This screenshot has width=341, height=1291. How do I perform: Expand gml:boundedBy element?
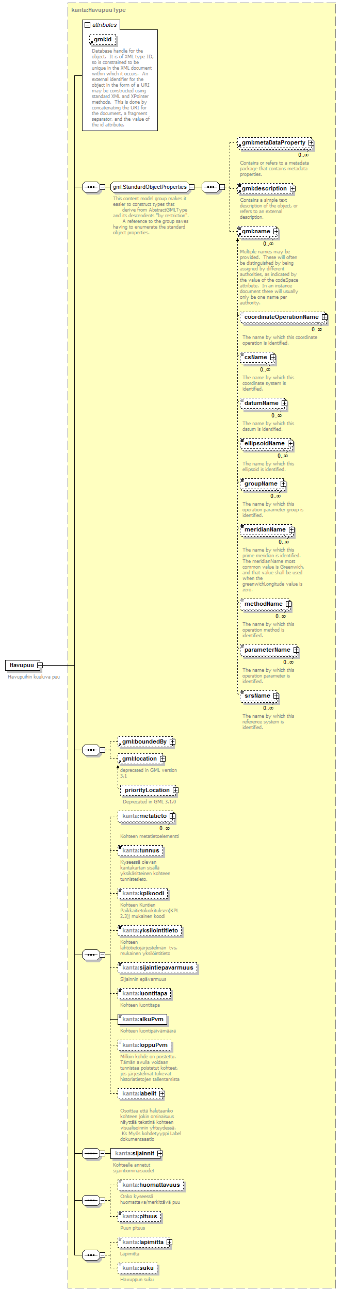click(172, 741)
